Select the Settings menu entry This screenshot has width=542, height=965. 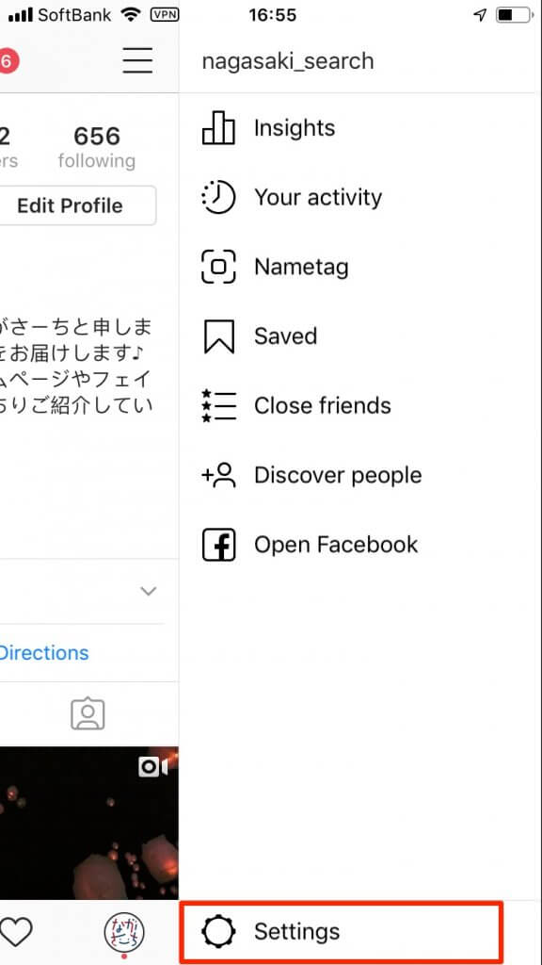342,932
